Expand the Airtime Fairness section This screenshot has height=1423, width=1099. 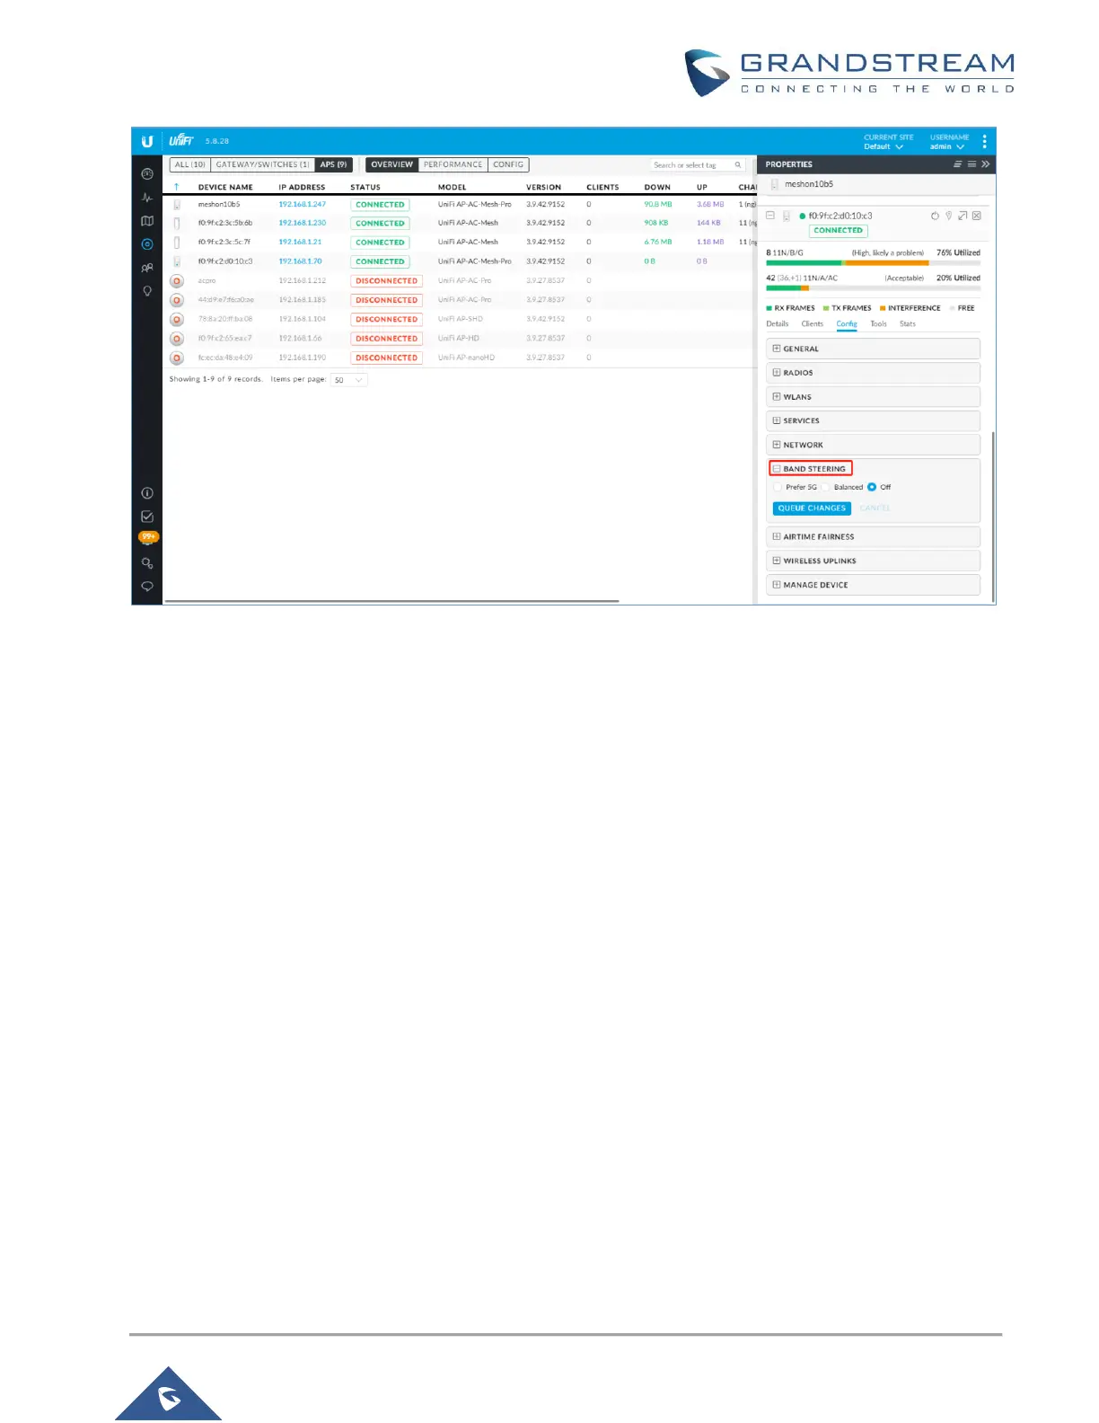873,537
